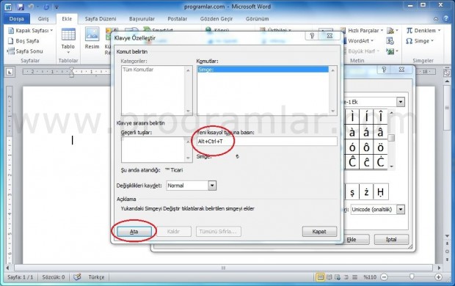Switch to the Dosya tab
Image resolution: width=455 pixels, height=286 pixels.
coord(17,19)
